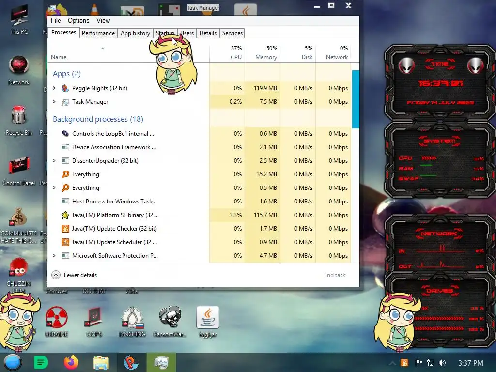
Task: Click the End task button
Action: [335, 275]
